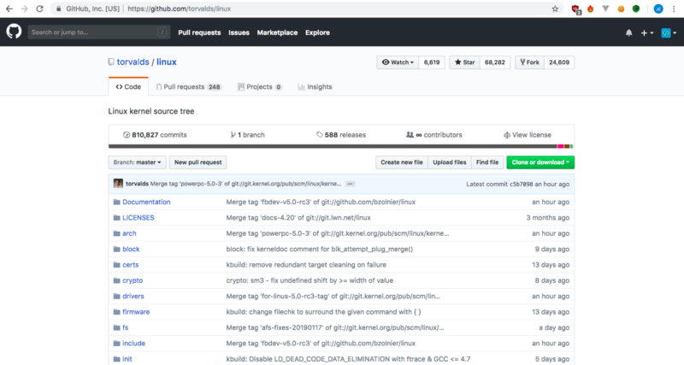Open the user avatar dropdown menu

tap(669, 32)
